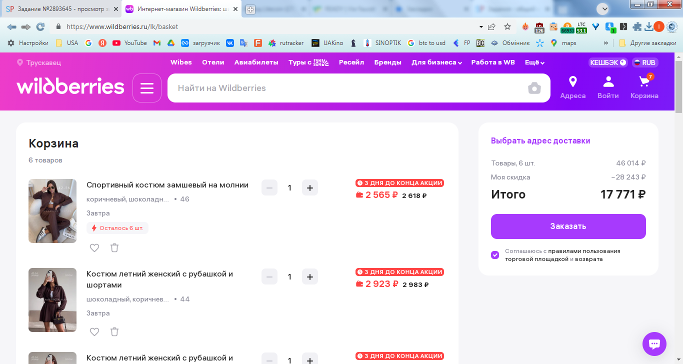
Task: Open the Gmail bookmark icon
Action: pyautogui.click(x=156, y=43)
